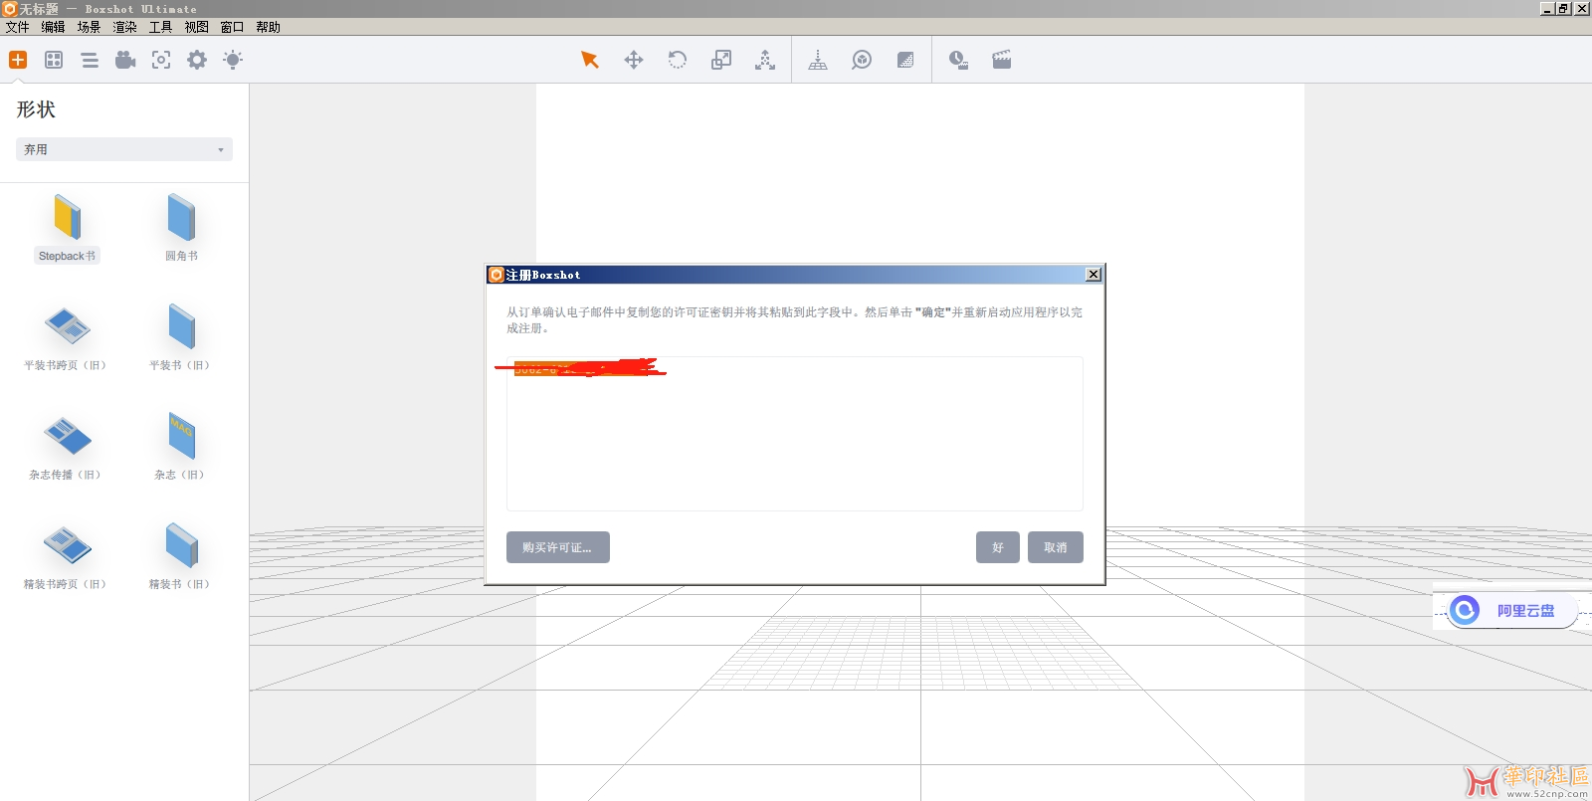Select the 杂志传播（旧） shape

pos(66,448)
